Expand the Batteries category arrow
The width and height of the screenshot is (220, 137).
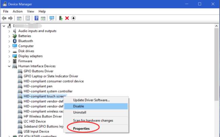(9, 36)
